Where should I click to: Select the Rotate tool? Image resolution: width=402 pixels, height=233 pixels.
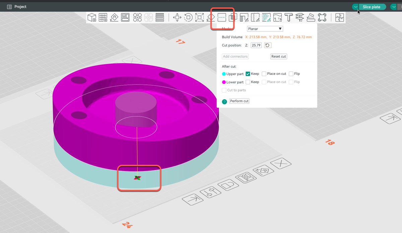click(188, 17)
